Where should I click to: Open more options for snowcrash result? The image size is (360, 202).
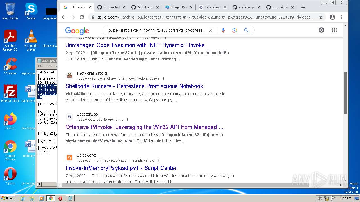point(164,79)
